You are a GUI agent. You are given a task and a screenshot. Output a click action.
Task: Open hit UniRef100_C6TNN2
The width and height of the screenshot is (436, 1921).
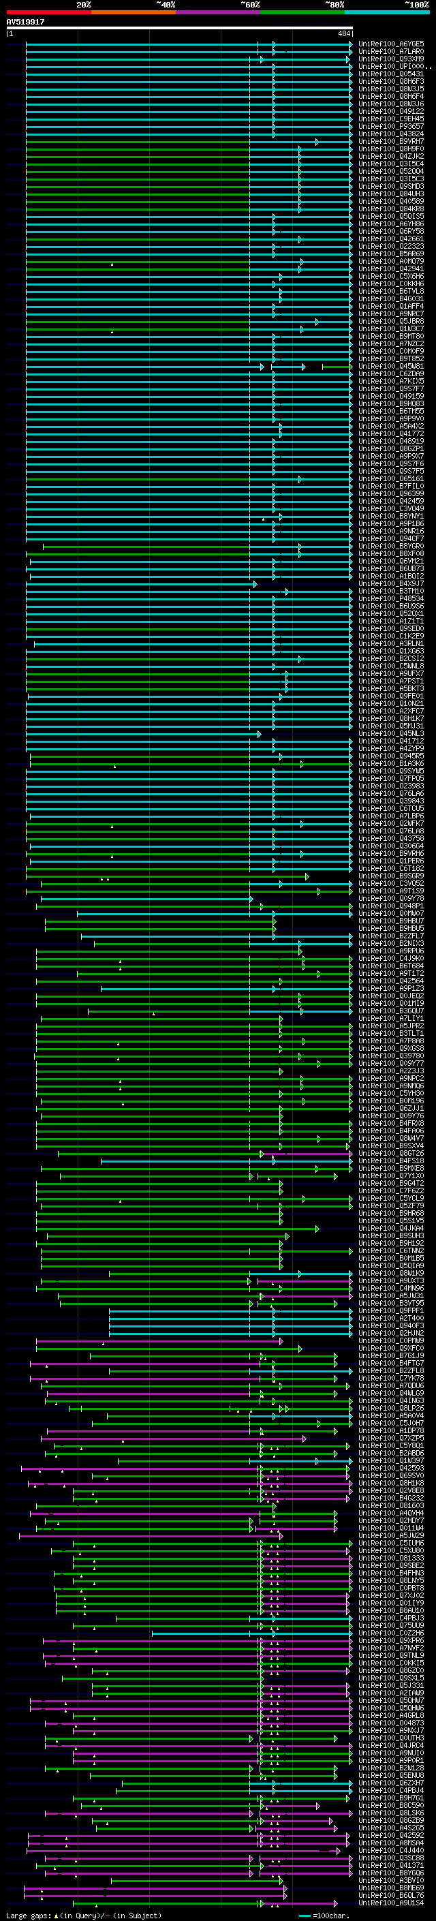(x=391, y=1251)
